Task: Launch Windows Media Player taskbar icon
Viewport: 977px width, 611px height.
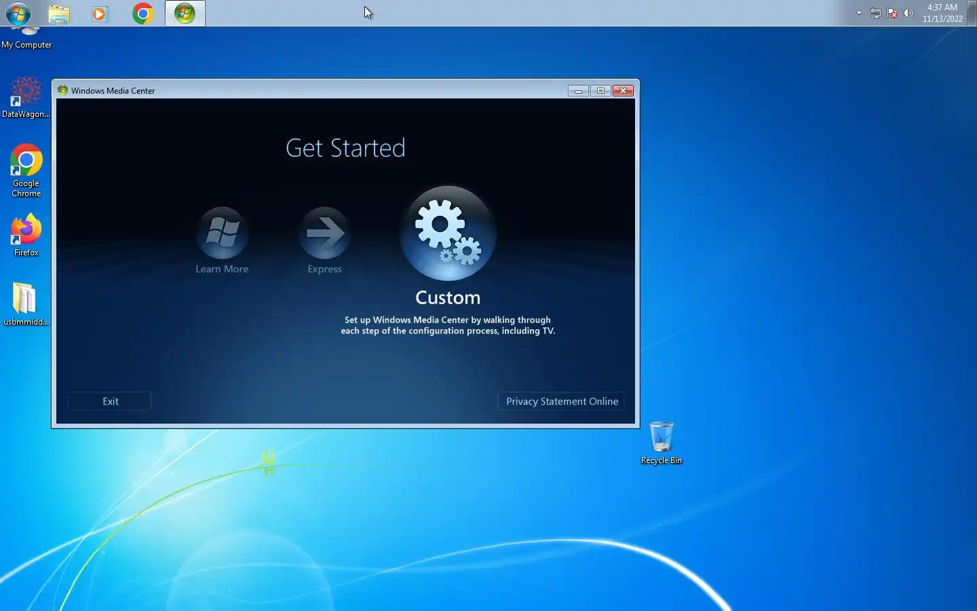Action: tap(100, 14)
